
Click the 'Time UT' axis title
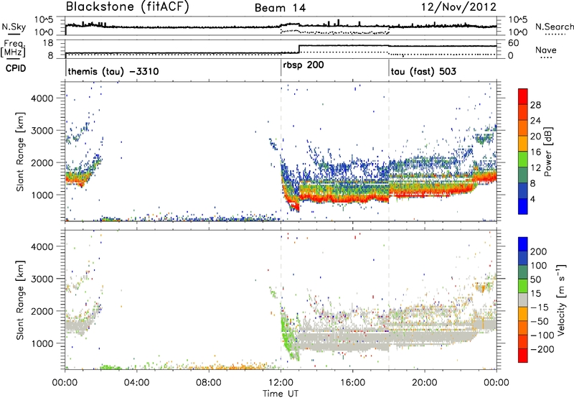point(281,394)
